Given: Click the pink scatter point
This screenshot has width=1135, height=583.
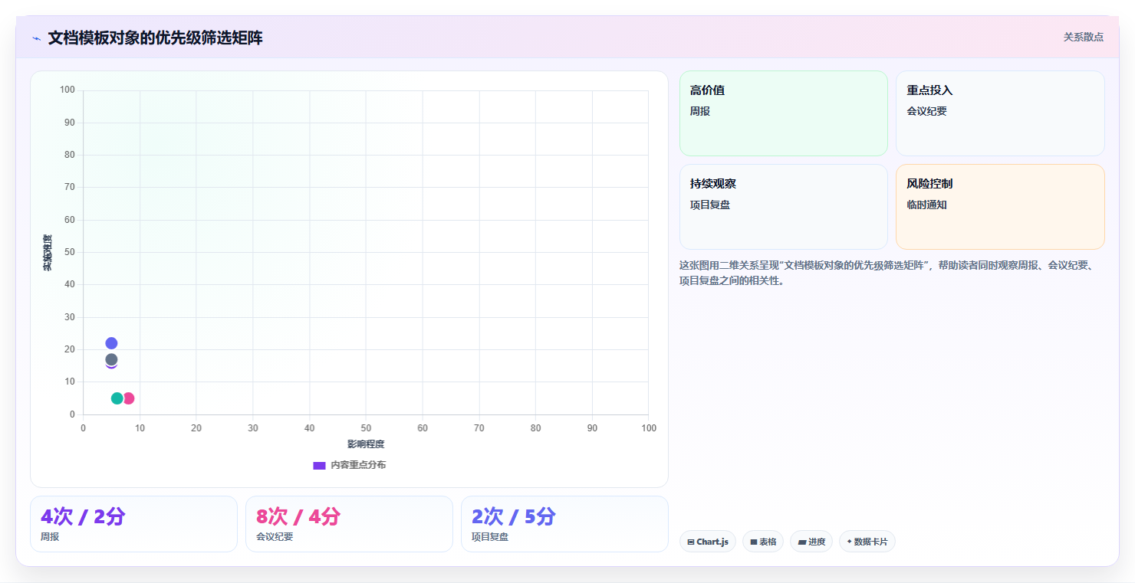Looking at the screenshot, I should coord(129,398).
